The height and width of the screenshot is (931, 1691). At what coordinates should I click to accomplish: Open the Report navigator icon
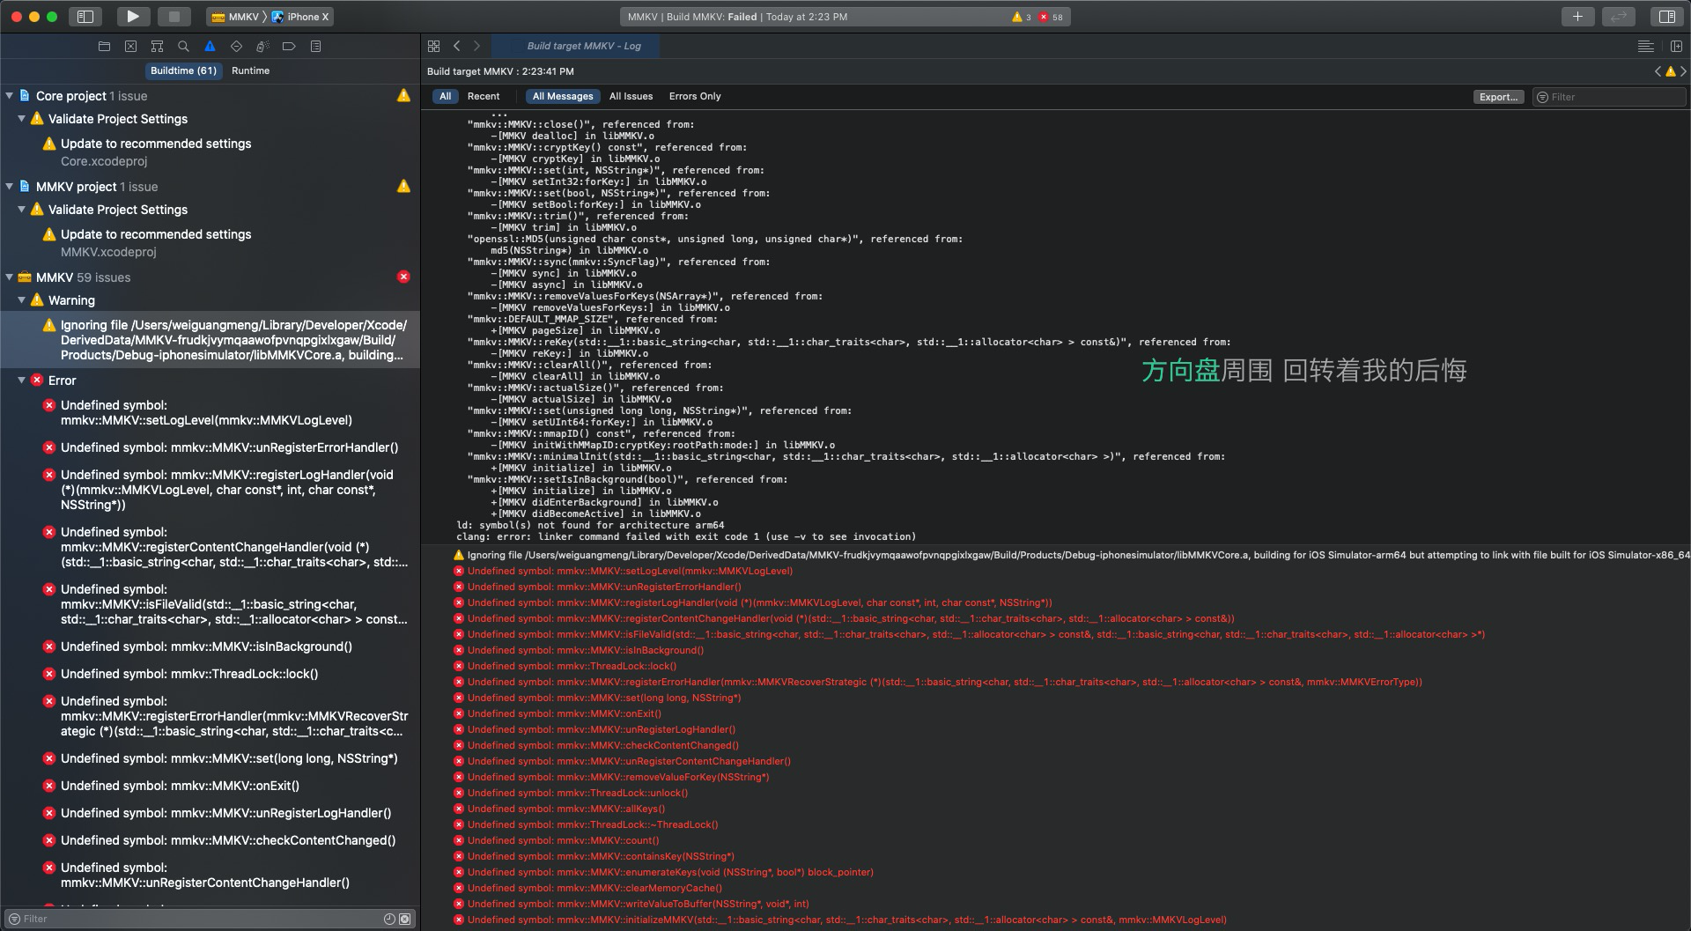[315, 46]
